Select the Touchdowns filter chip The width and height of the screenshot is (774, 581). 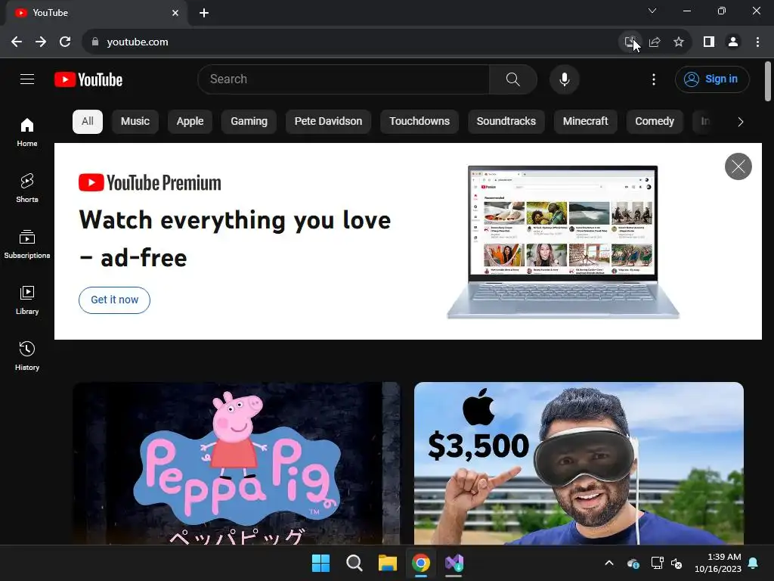[419, 122]
